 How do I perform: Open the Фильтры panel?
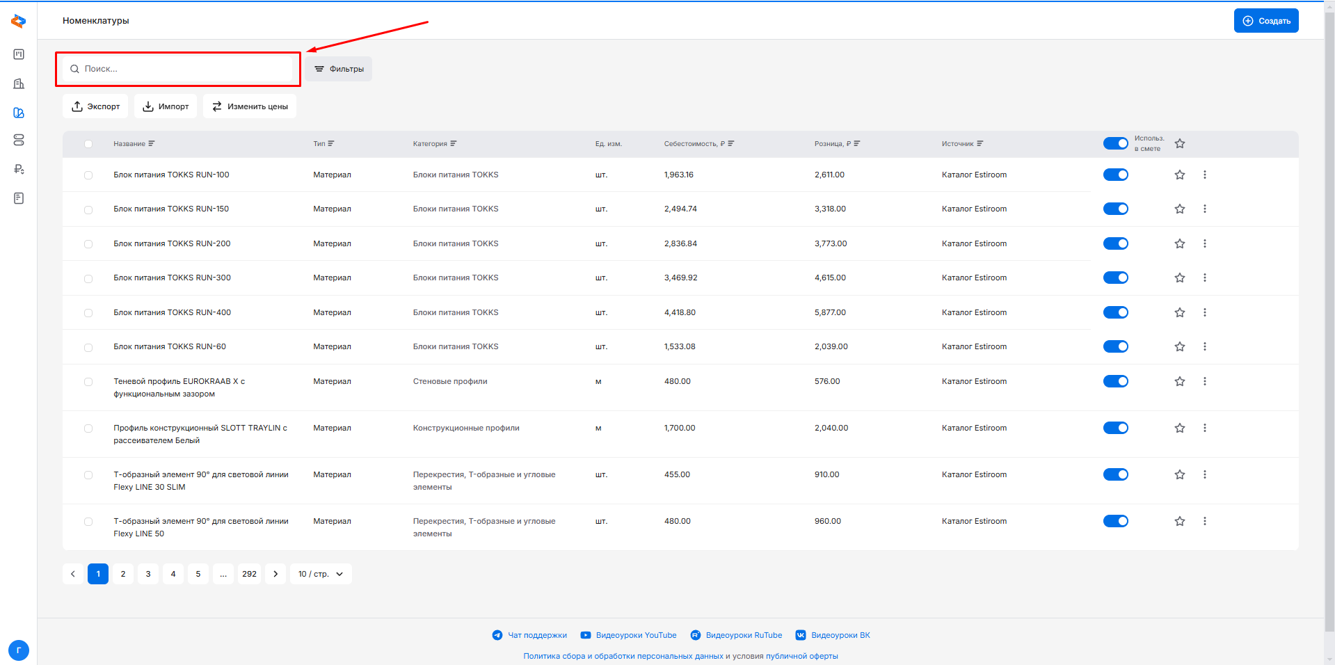pyautogui.click(x=339, y=69)
